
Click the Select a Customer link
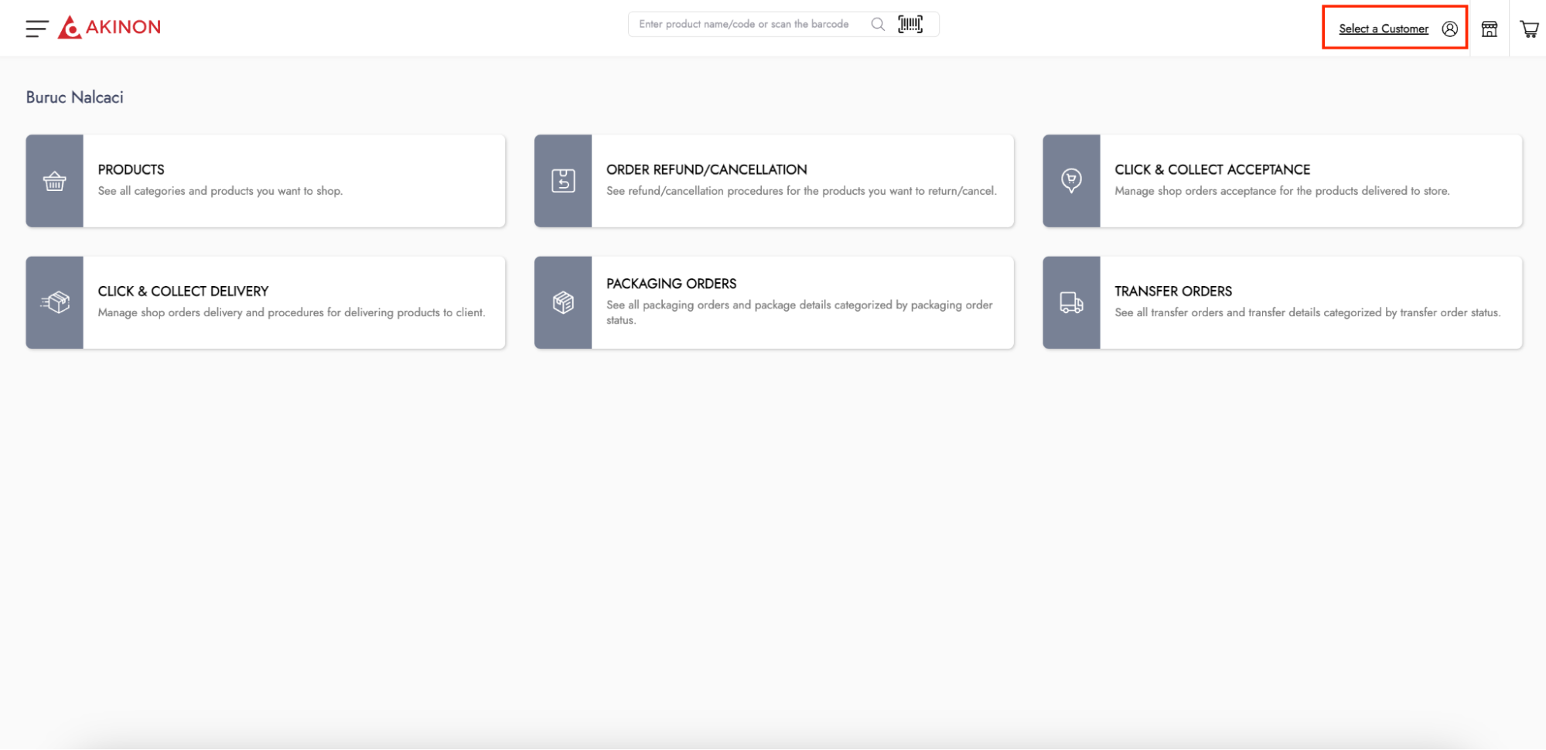[x=1383, y=29]
